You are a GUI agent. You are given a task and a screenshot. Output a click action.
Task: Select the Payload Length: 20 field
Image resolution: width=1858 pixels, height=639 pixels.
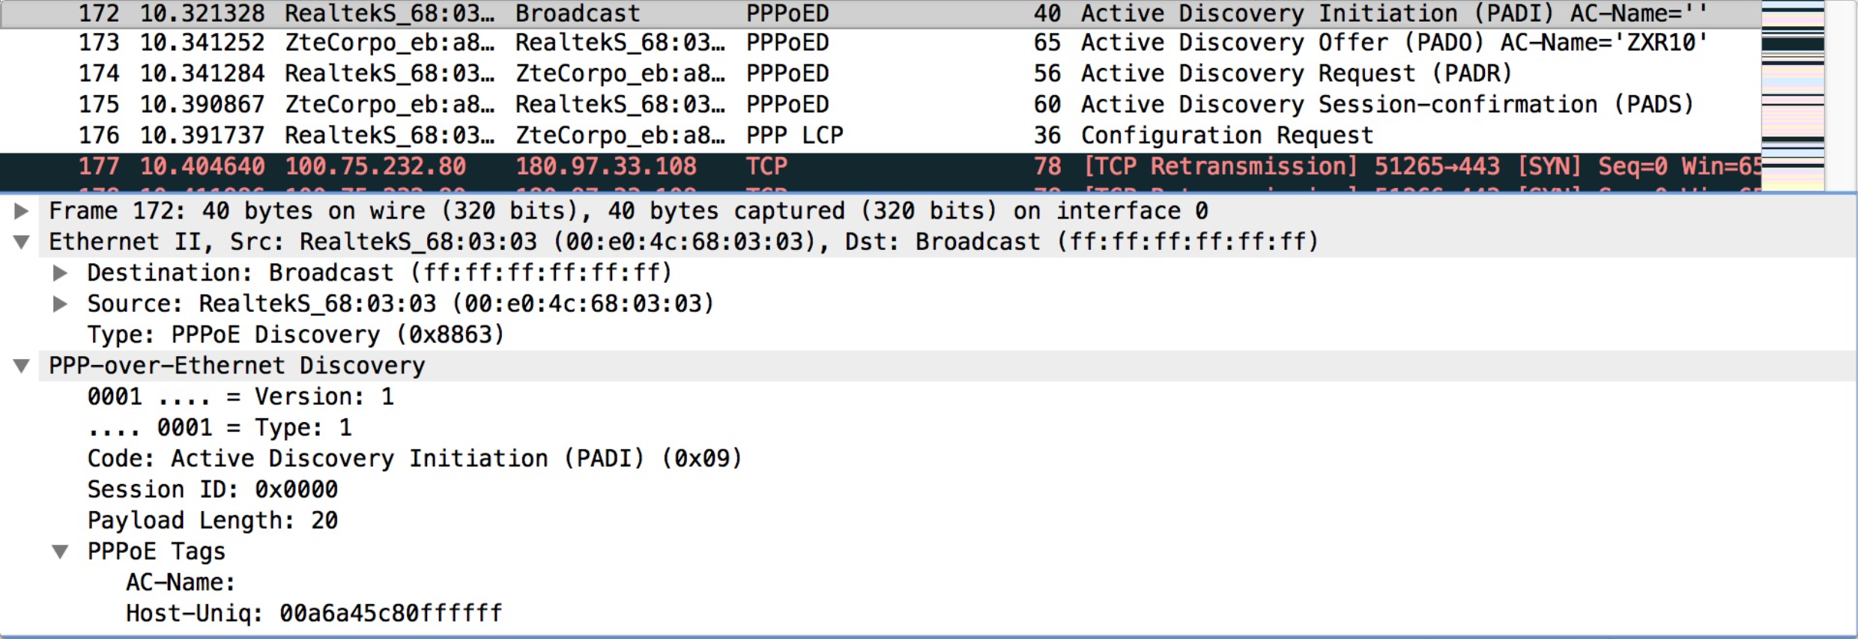[x=213, y=521]
